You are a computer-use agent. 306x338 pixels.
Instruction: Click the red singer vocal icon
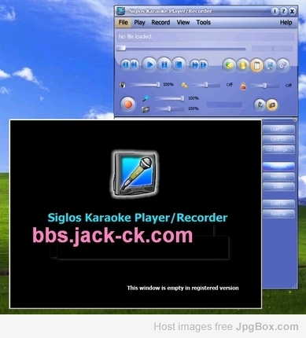pos(243,86)
